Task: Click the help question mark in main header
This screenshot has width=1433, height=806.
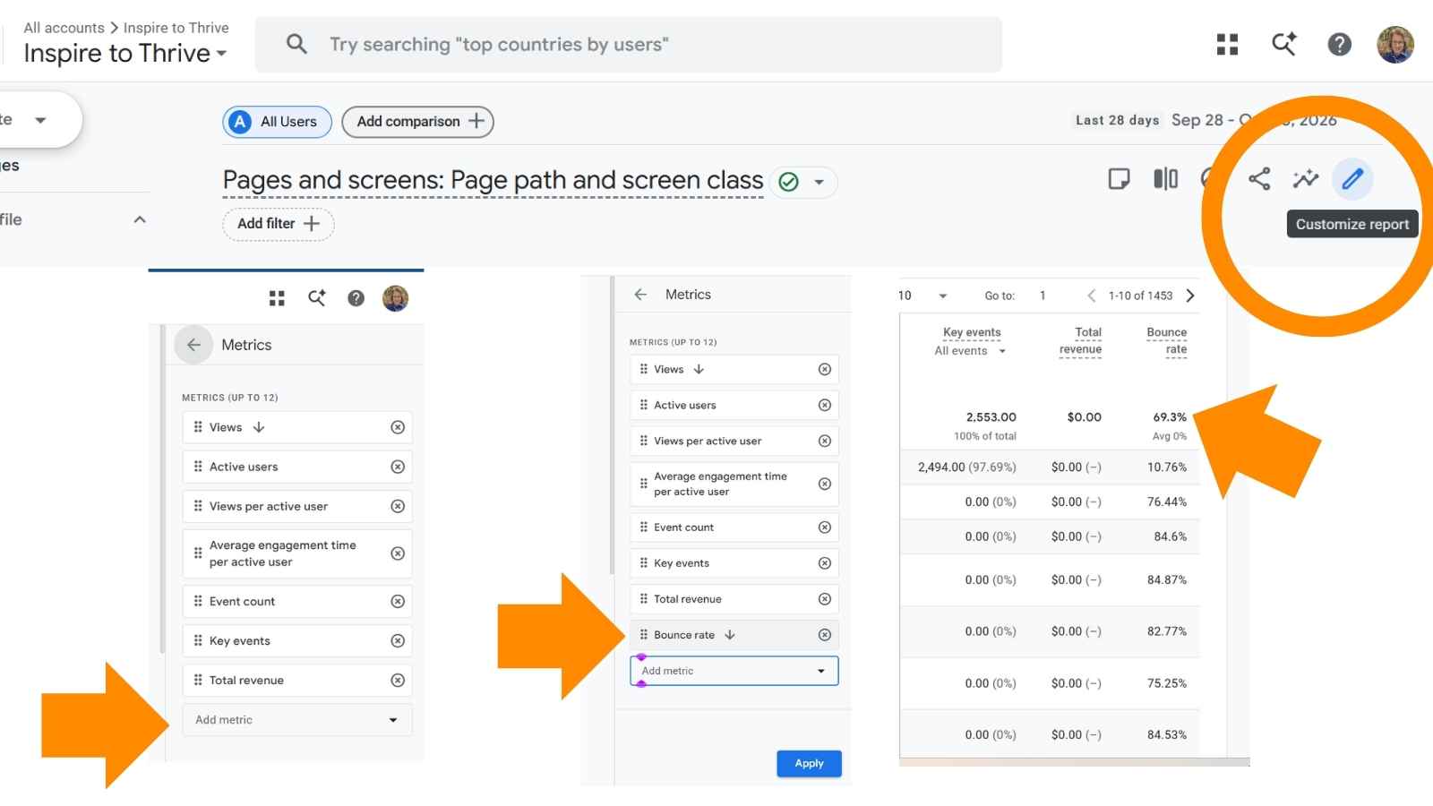Action: [x=1339, y=44]
